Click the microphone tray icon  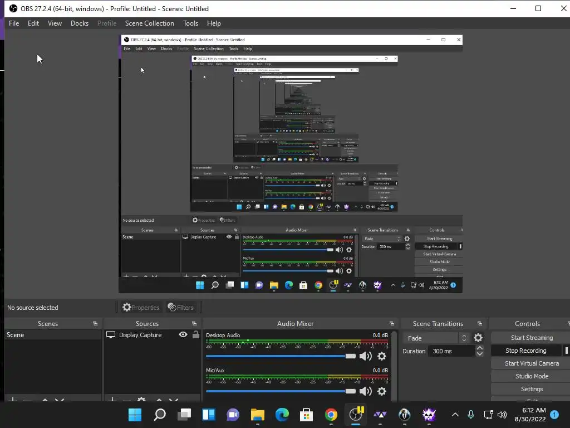(x=471, y=415)
